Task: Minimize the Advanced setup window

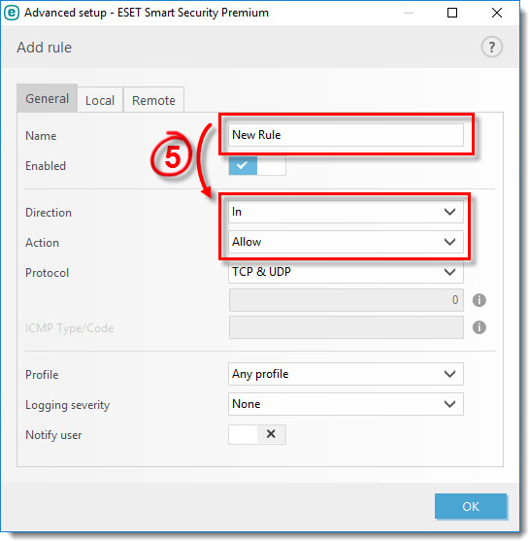Action: [x=409, y=13]
